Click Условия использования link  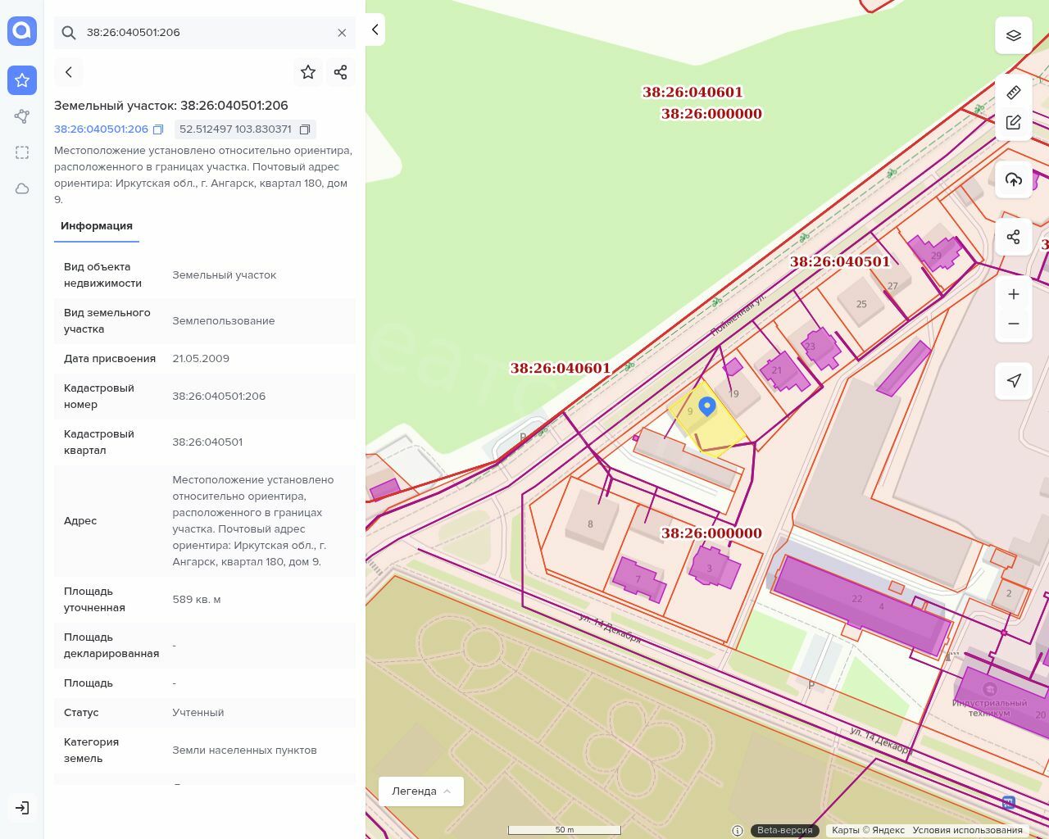click(967, 830)
